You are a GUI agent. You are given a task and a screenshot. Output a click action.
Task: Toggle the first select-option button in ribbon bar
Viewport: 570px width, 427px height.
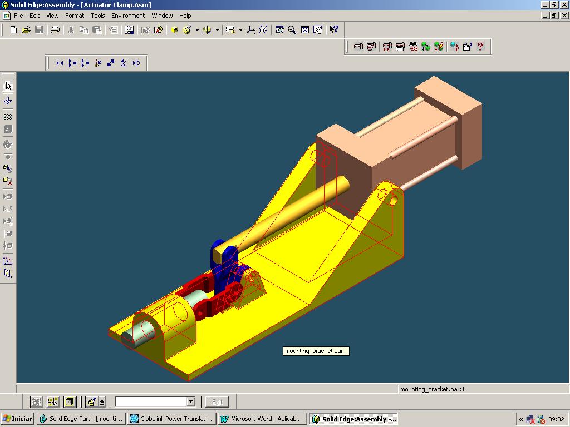pyautogui.click(x=36, y=401)
